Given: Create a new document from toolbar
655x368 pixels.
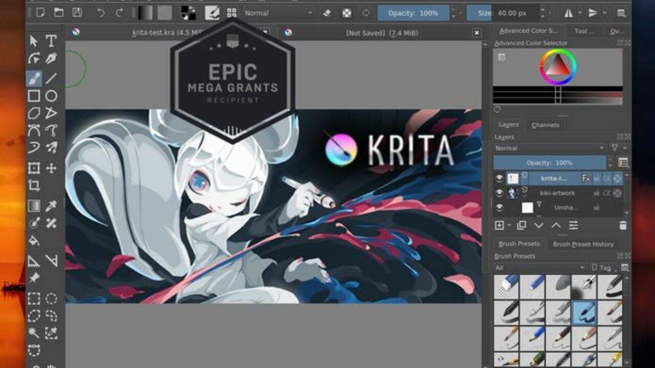Looking at the screenshot, I should click(x=40, y=13).
